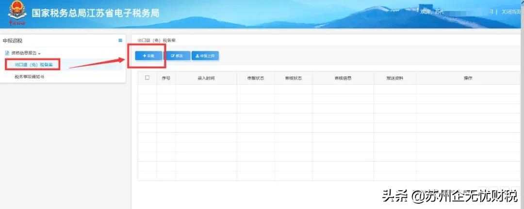
Task: Click the 报送资料 column header
Action: (x=395, y=78)
